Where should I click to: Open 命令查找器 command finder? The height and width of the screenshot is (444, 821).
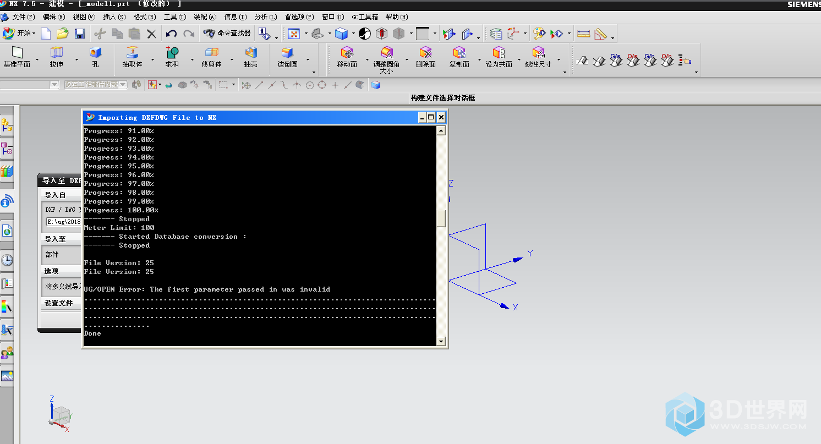[x=227, y=34]
